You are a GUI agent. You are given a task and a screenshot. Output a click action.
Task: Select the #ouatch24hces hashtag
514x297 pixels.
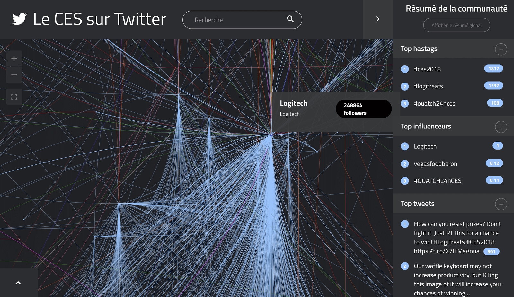(434, 103)
